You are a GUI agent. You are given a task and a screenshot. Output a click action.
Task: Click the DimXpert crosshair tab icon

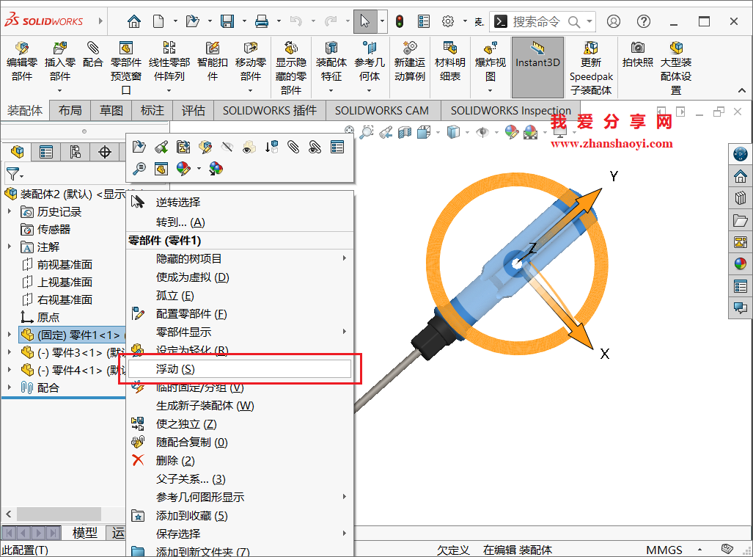coord(105,153)
